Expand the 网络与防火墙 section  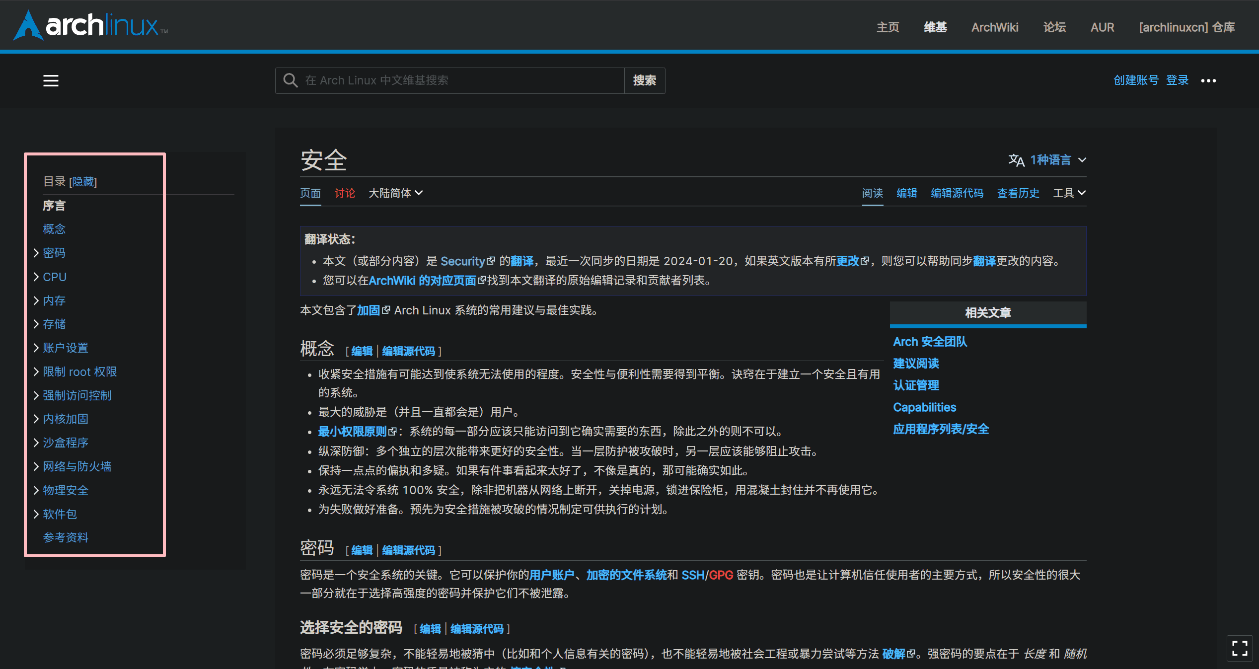coord(36,466)
